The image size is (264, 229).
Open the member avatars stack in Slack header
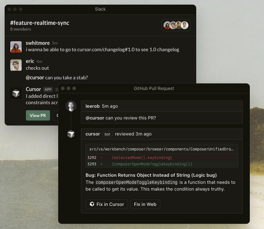(x=176, y=25)
